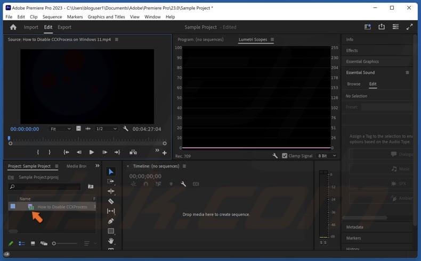This screenshot has height=261, width=421.
Task: Adjust the thumbnail zoom slider in Project panel
Action: [x=65, y=243]
